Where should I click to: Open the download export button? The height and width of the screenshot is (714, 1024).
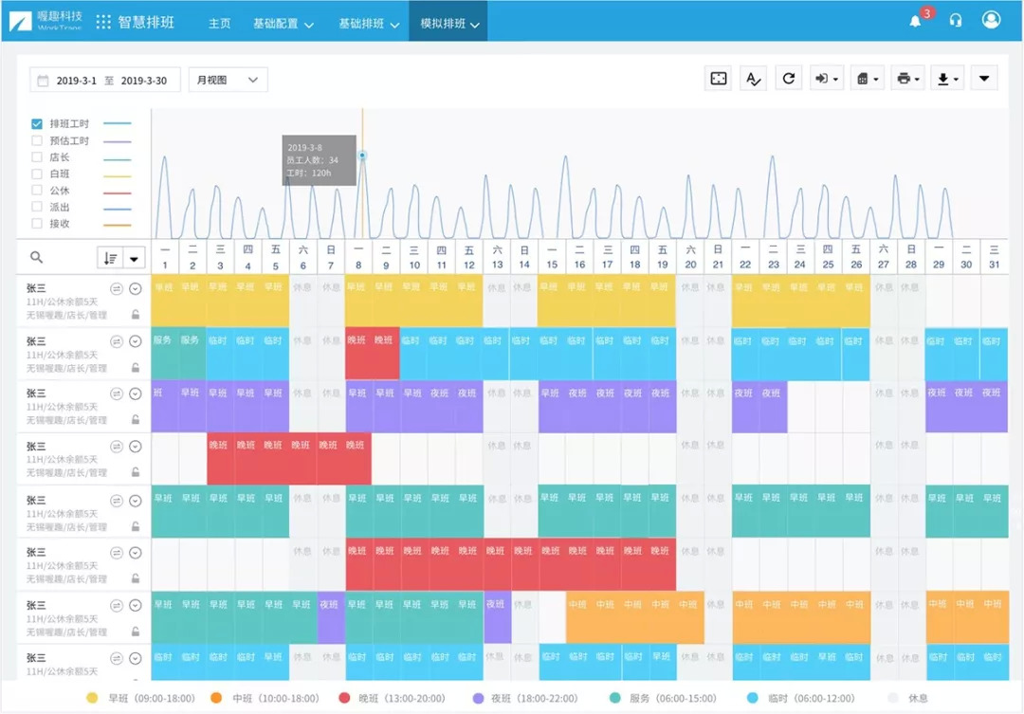(947, 79)
